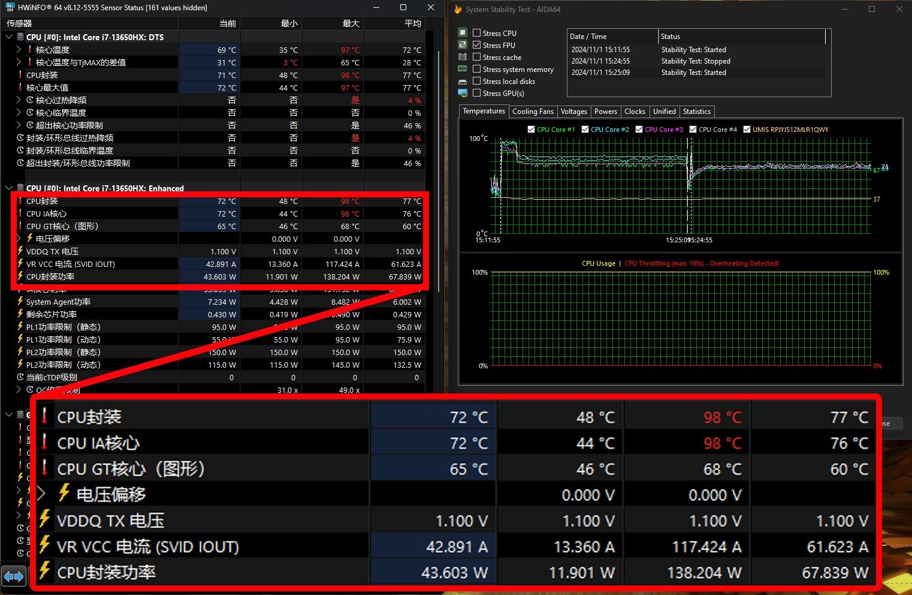912x595 pixels.
Task: Click the lightning icon of the 剩余芯片功率 row
Action: point(20,314)
